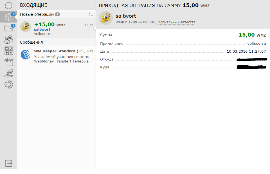Open the wallets icon in sidebar

(9, 28)
